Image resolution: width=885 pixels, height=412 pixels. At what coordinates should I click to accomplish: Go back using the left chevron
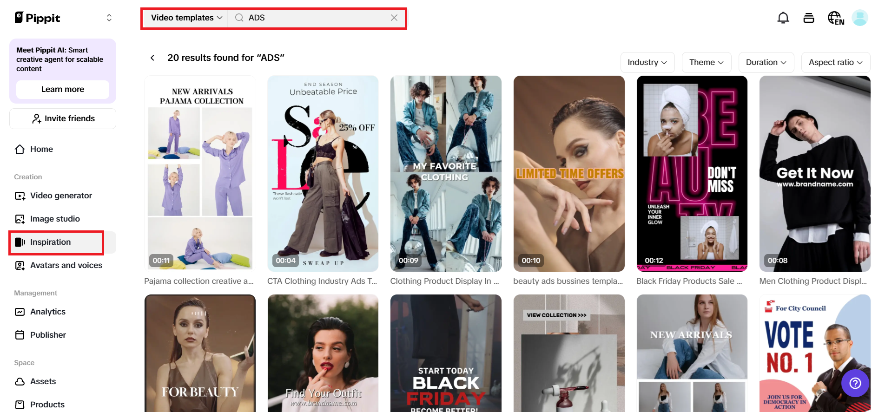tap(152, 58)
